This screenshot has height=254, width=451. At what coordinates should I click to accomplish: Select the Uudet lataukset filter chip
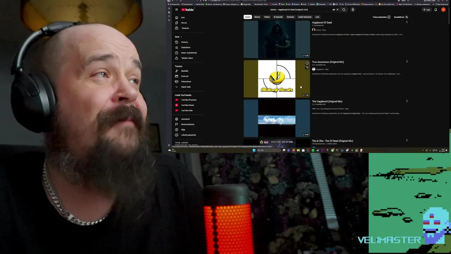click(305, 17)
